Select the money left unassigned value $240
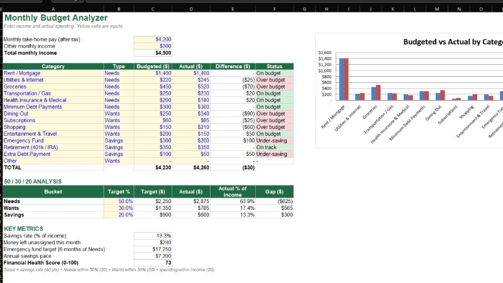This screenshot has width=503, height=283. (153, 242)
